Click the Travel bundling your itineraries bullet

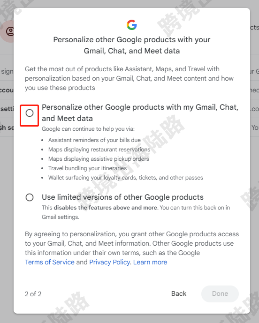point(87,168)
